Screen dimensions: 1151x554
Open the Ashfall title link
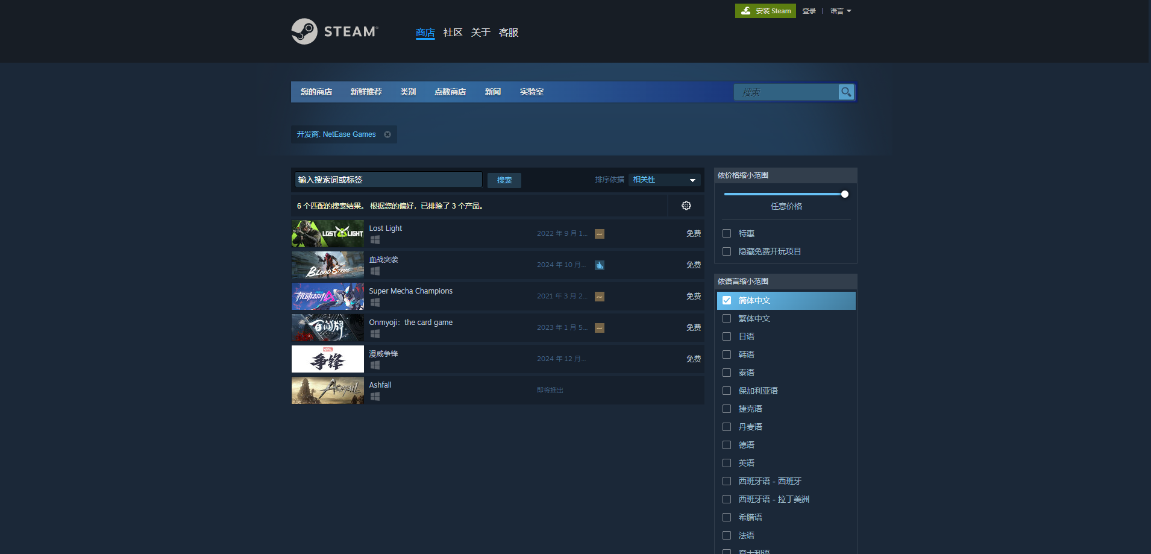point(380,385)
